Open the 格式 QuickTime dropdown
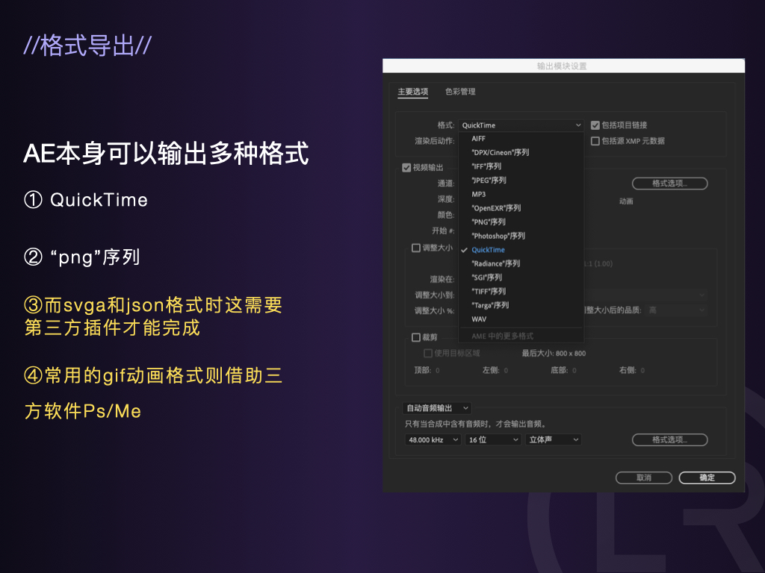Viewport: 765px width, 573px height. tap(521, 125)
